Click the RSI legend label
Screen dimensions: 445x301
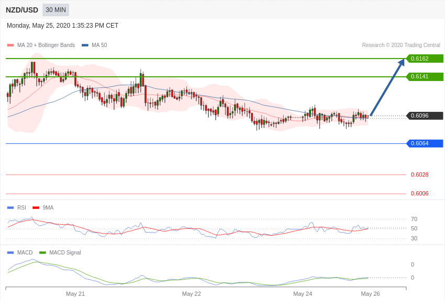[21, 208]
